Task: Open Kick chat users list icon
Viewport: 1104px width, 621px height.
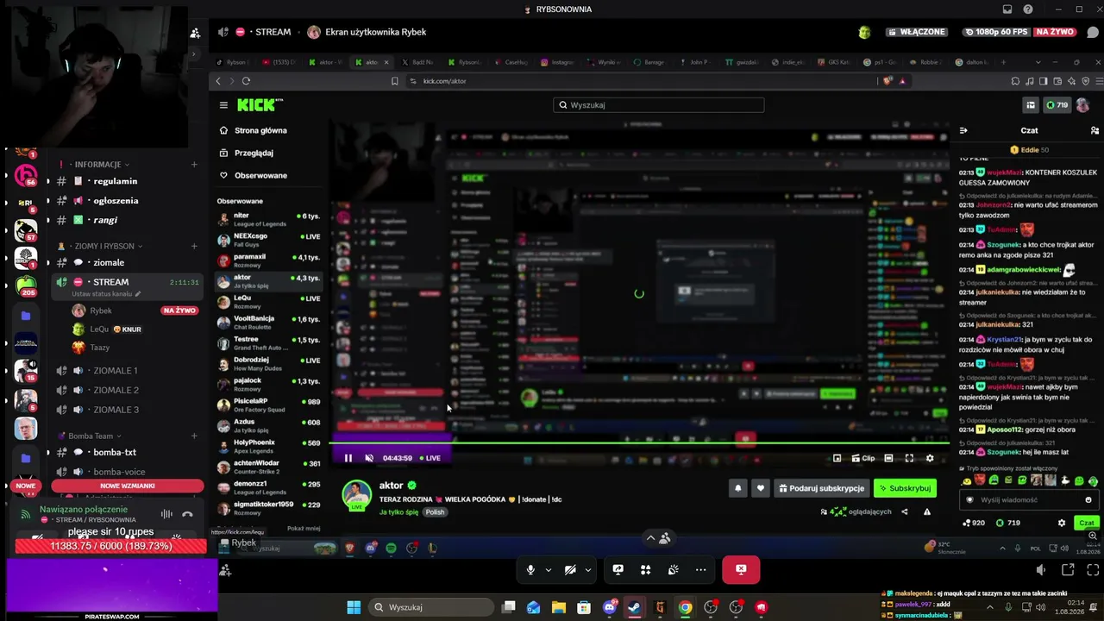Action: 1095,130
